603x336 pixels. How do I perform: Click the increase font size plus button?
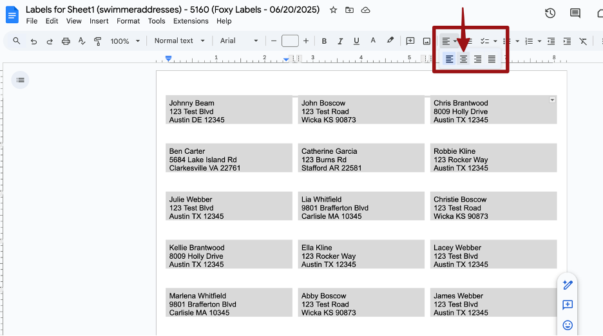pos(306,41)
